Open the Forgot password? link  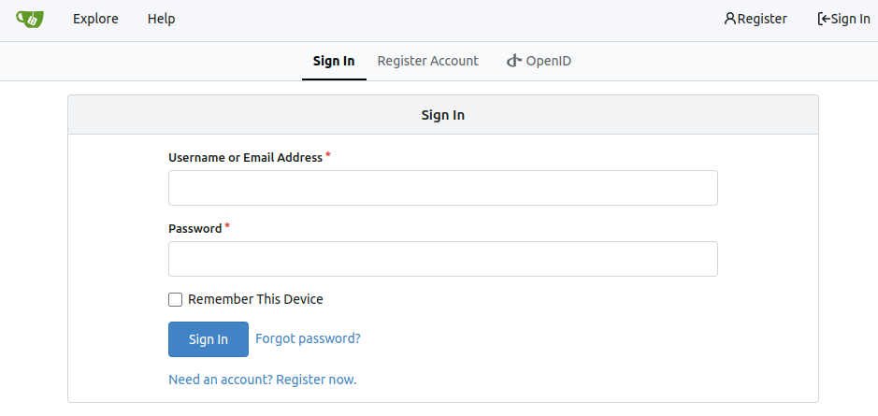(308, 338)
